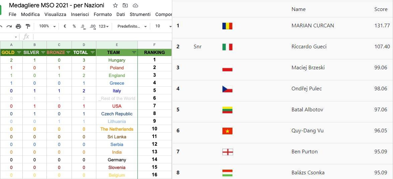Star the Medagliere MSO 2021 document
Image resolution: width=393 pixels, height=179 pixels.
[115, 5]
